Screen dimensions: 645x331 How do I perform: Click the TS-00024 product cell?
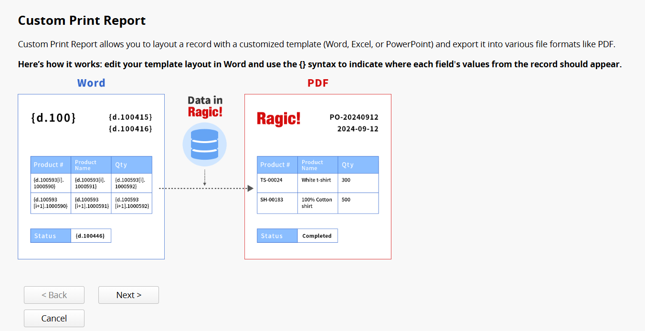(271, 180)
